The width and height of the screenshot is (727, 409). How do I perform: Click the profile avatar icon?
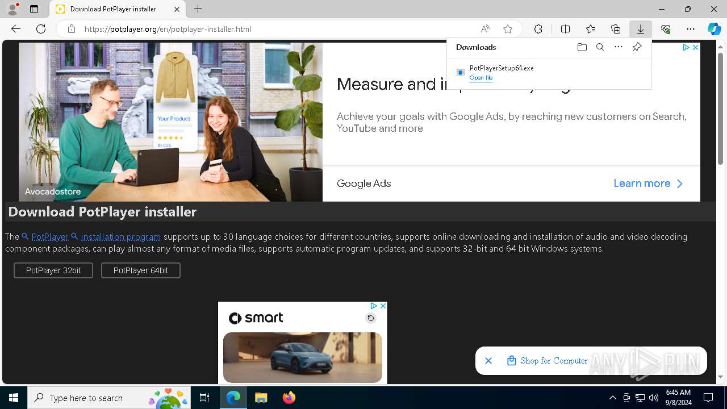12,9
